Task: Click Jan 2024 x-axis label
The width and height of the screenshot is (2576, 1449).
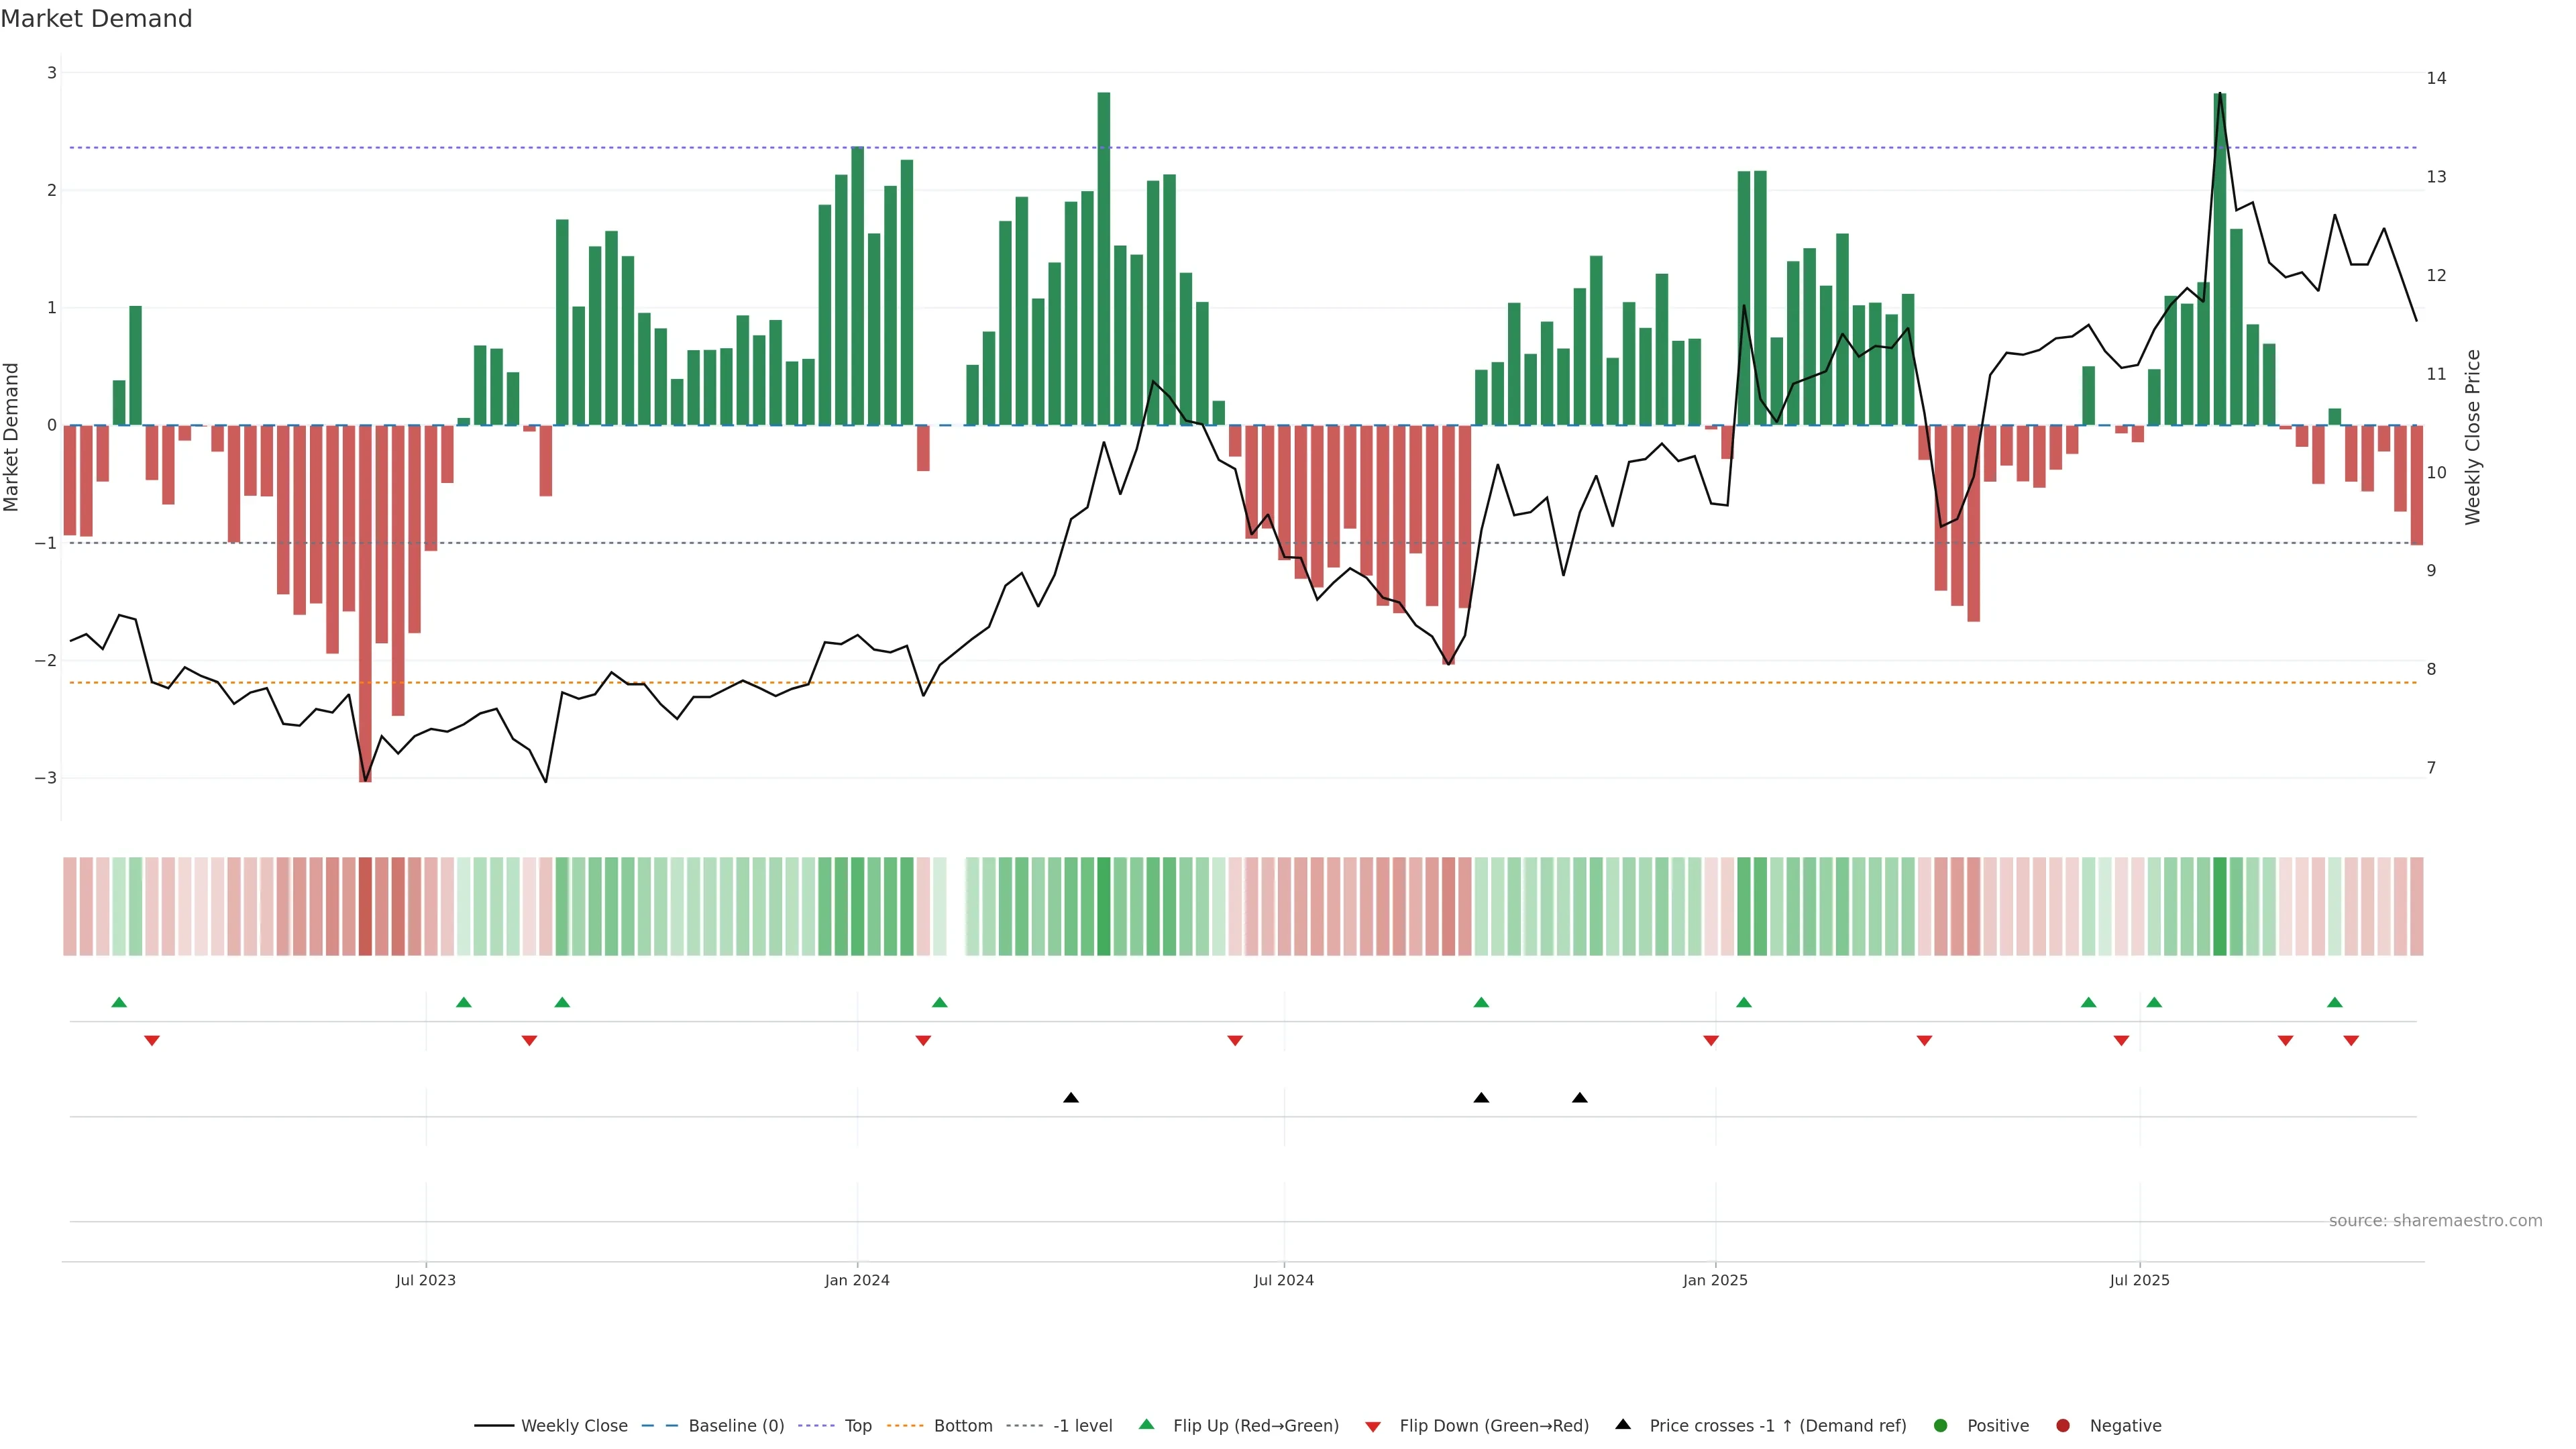Action: 857,1280
